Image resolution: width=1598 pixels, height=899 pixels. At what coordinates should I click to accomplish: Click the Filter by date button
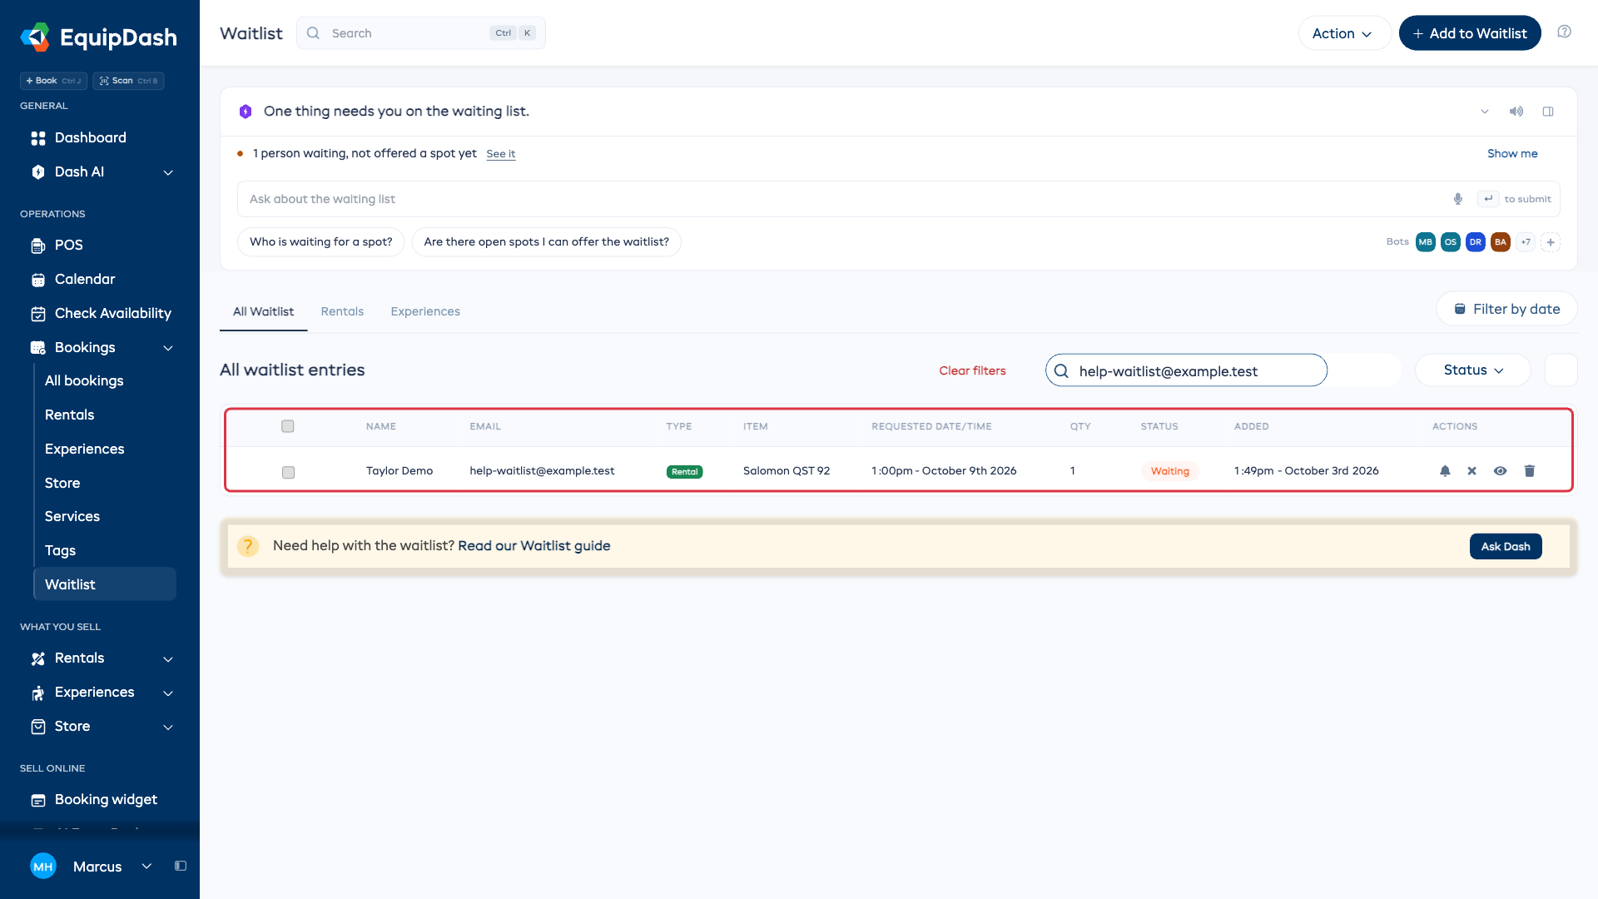pyautogui.click(x=1506, y=310)
